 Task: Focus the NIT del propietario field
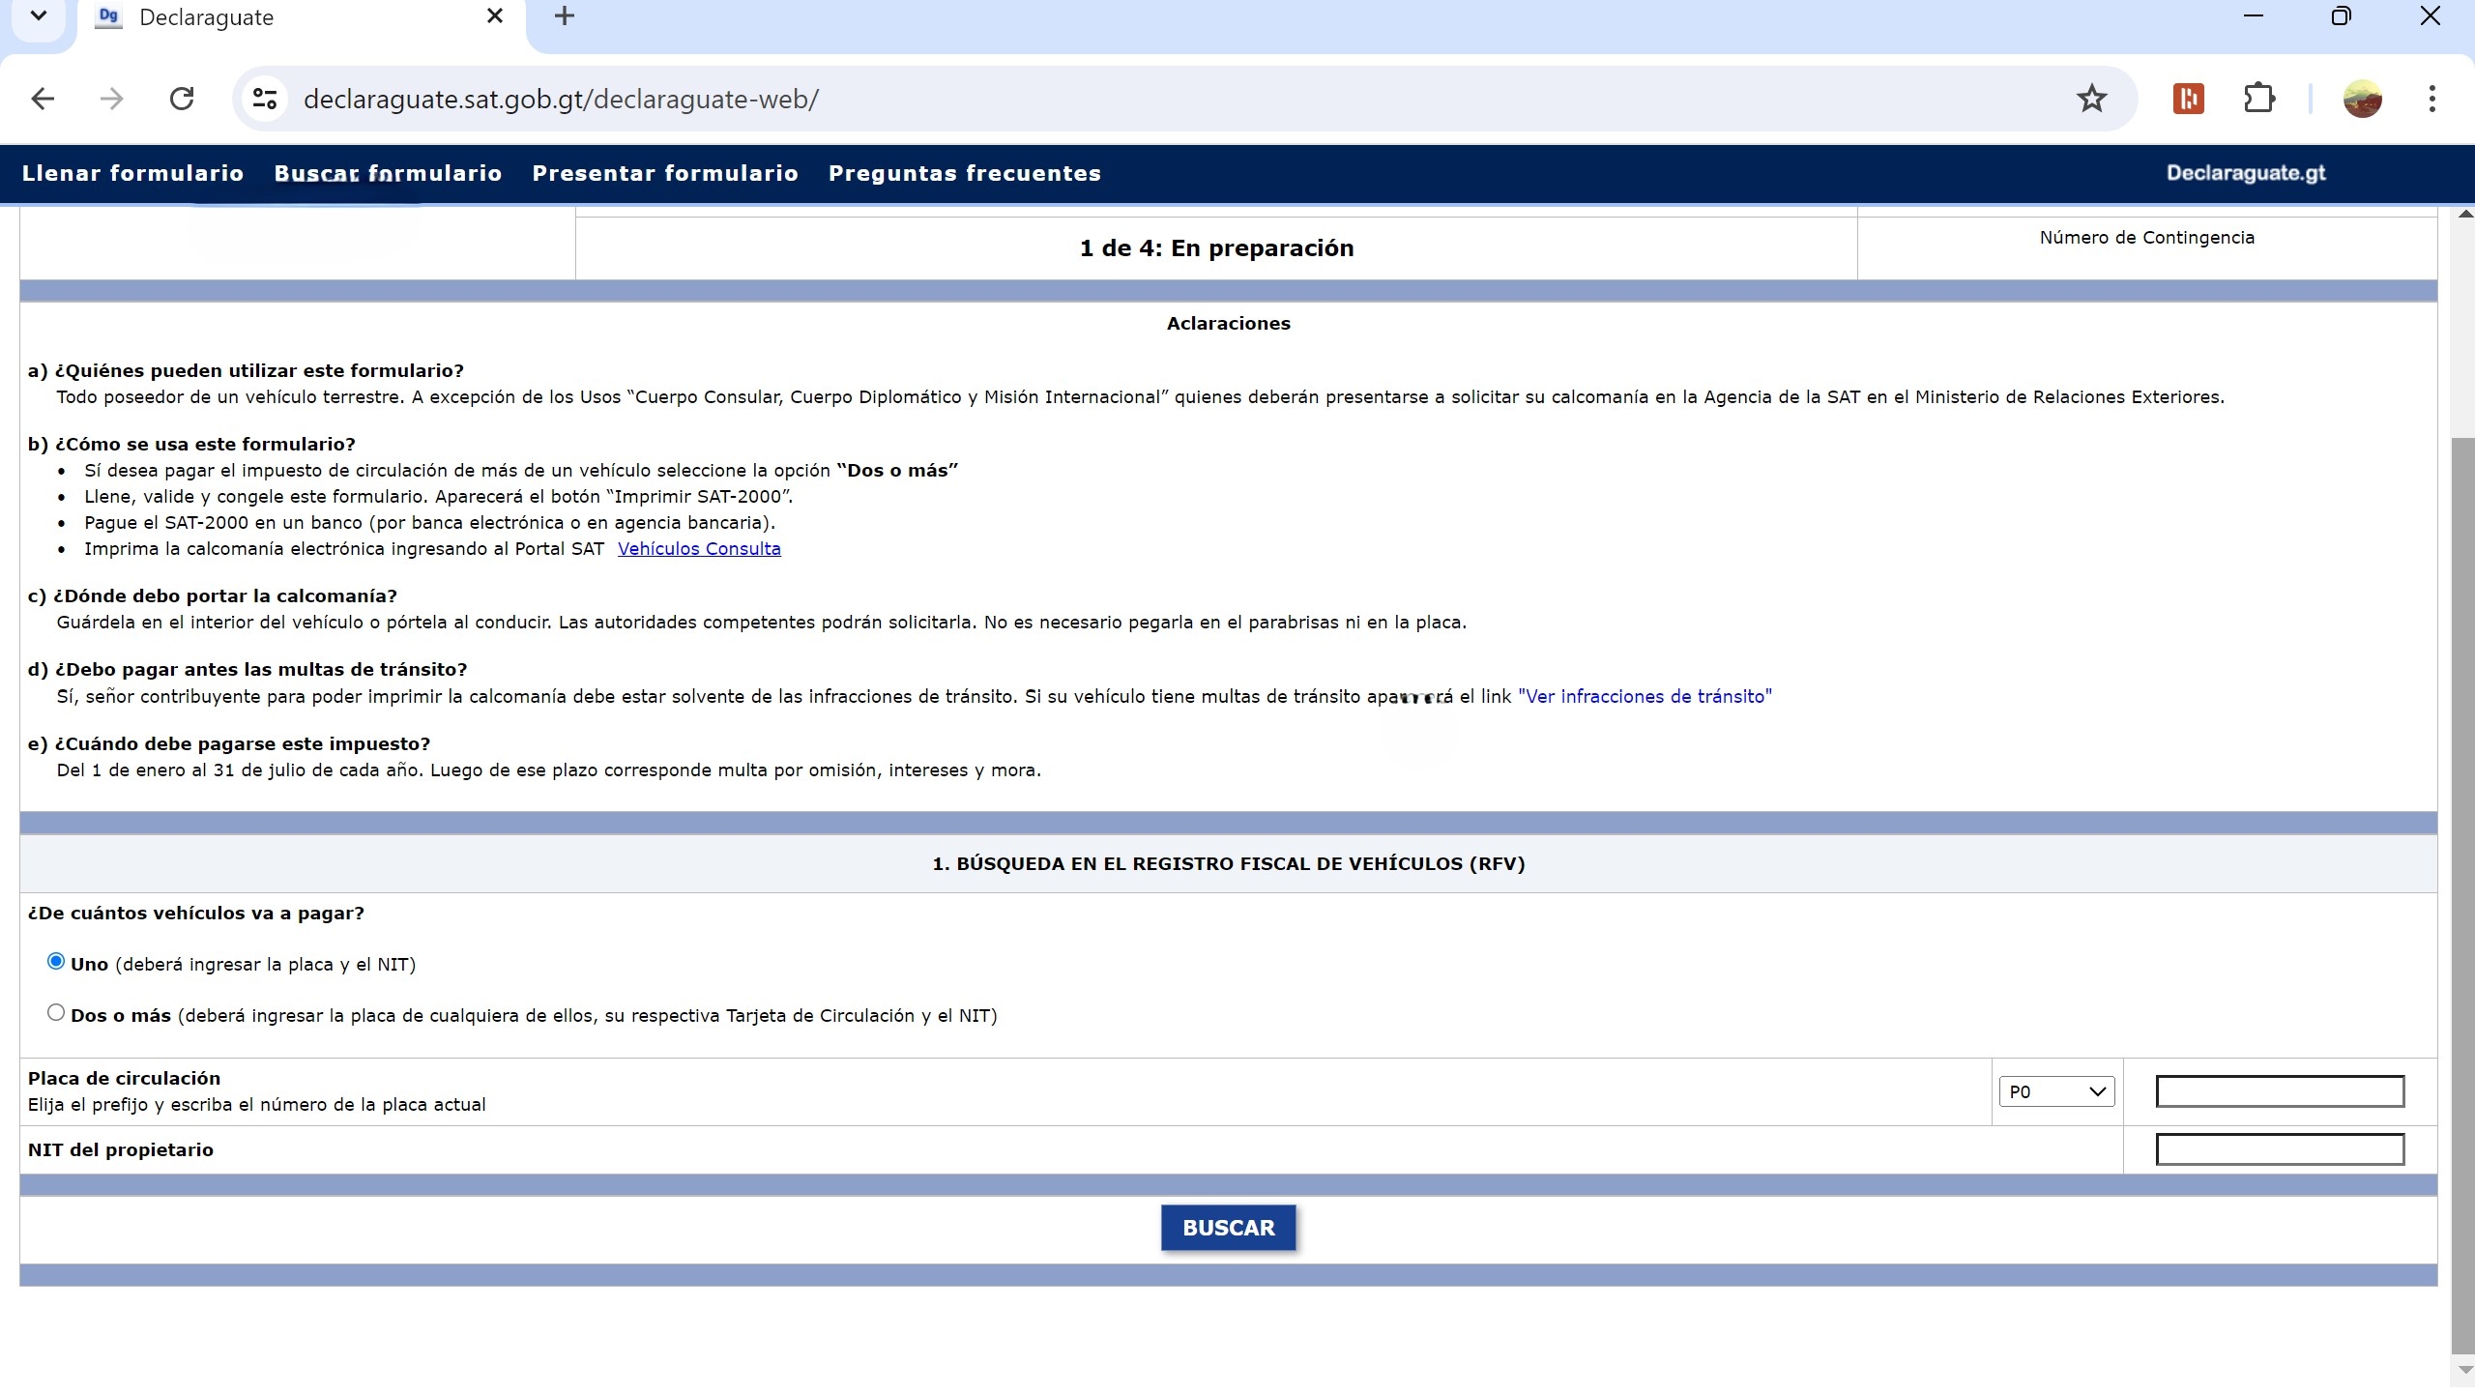(x=2279, y=1150)
